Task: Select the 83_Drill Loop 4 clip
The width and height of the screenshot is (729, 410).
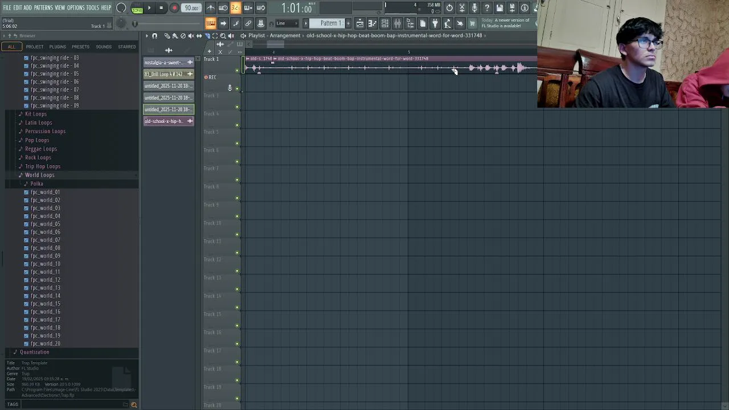Action: coord(168,74)
